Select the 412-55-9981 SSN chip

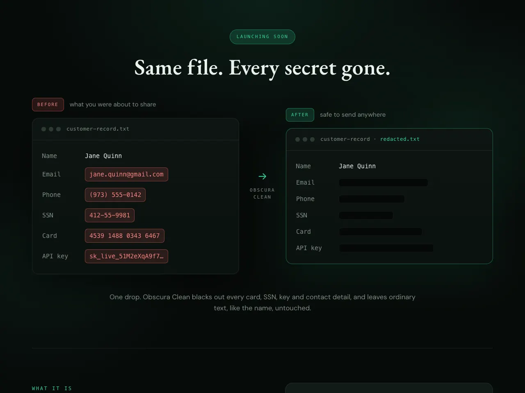point(110,215)
